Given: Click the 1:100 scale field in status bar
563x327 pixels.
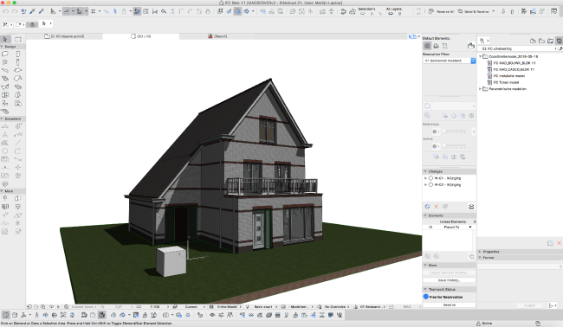Looking at the screenshot, I should [155, 307].
